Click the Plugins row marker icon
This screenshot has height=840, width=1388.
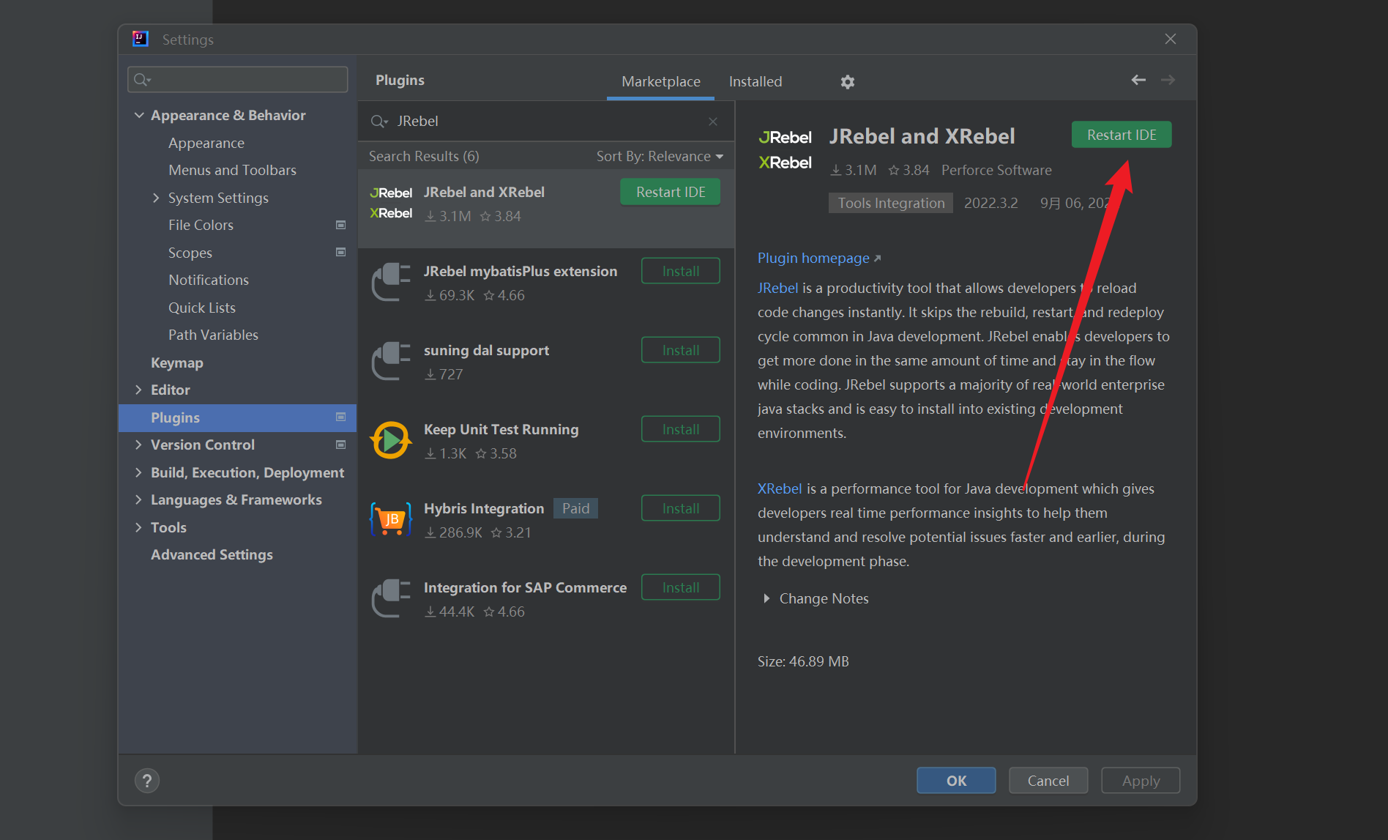point(340,417)
